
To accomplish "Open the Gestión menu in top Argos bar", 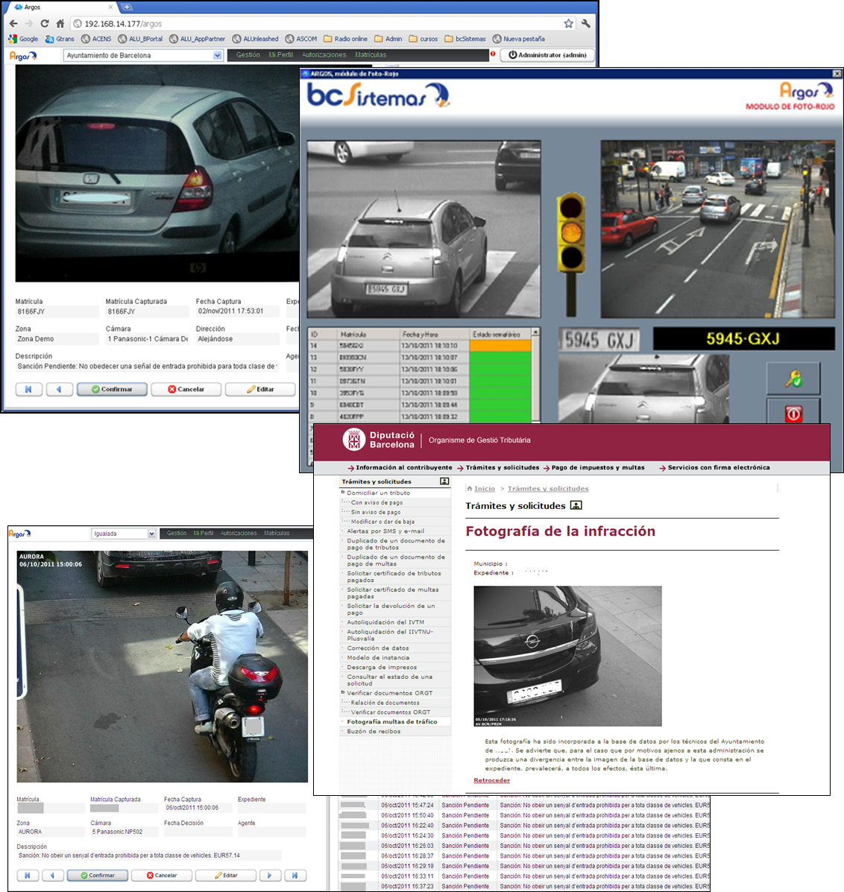I will 248,55.
